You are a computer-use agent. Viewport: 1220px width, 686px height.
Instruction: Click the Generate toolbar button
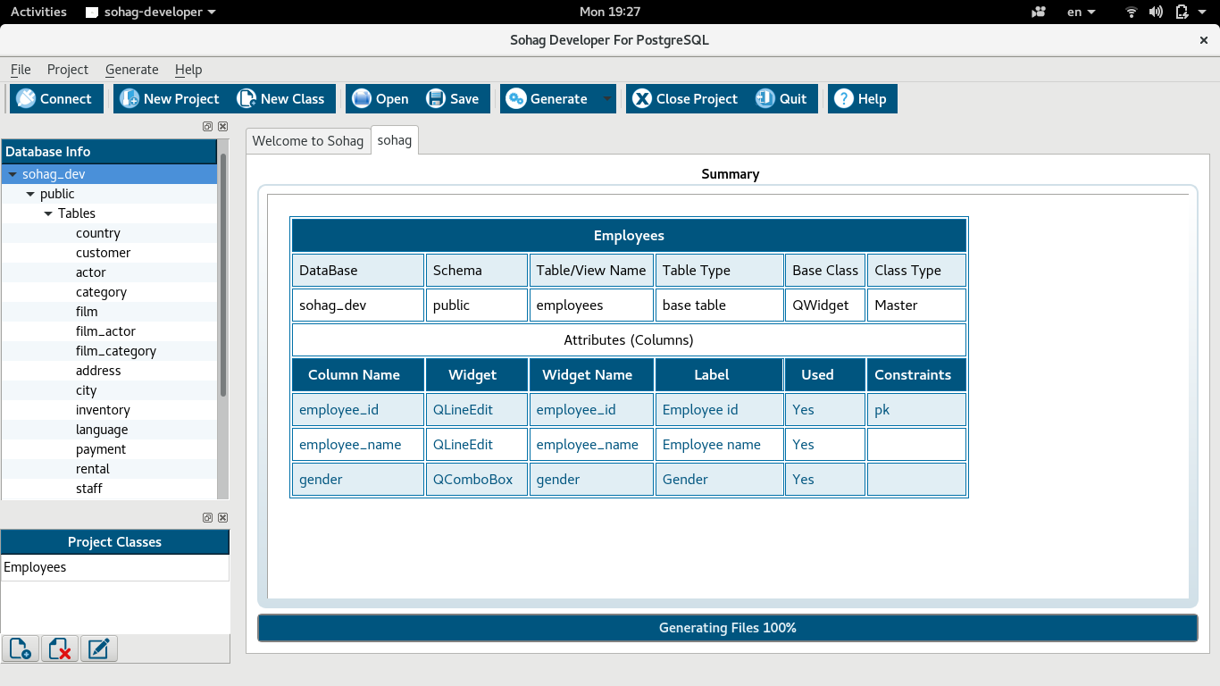point(547,98)
